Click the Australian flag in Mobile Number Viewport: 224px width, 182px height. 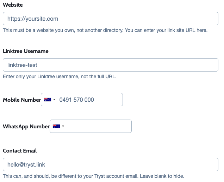tap(48, 100)
